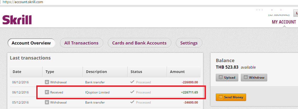The height and width of the screenshot is (109, 298).
Task: Open the Cards and Bank Accounts tab
Action: (x=139, y=43)
